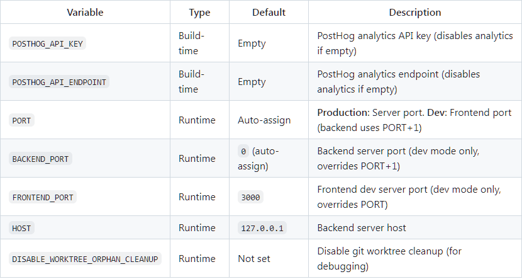Click the Backend server host description
The image size is (522, 279).
(x=362, y=228)
